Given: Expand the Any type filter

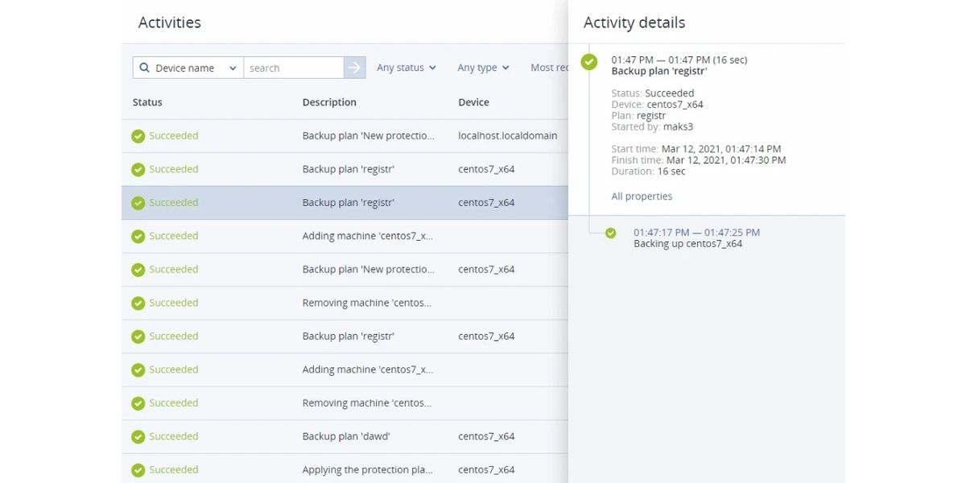Looking at the screenshot, I should pos(483,68).
